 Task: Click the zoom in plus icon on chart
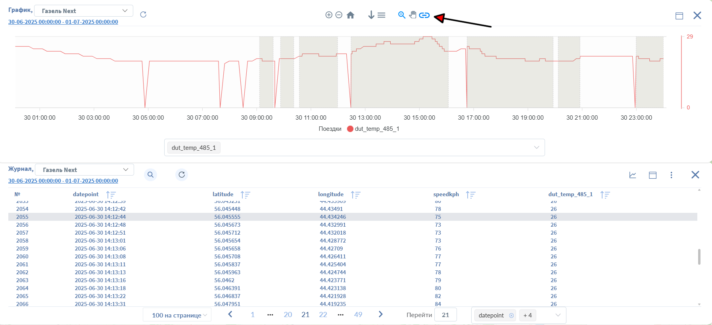[x=329, y=15]
